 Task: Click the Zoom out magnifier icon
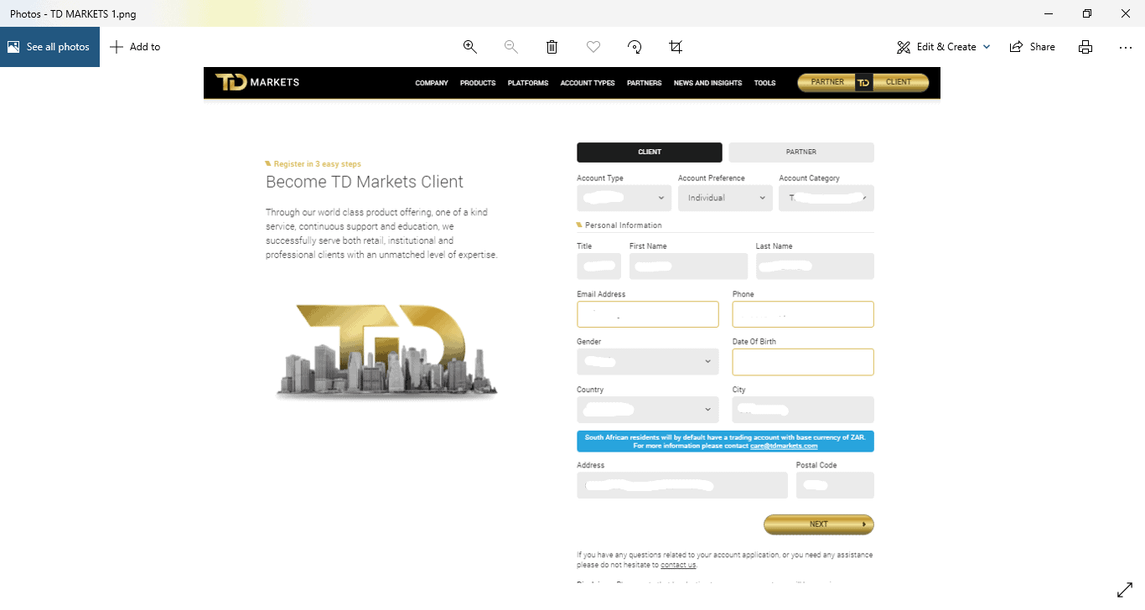510,47
